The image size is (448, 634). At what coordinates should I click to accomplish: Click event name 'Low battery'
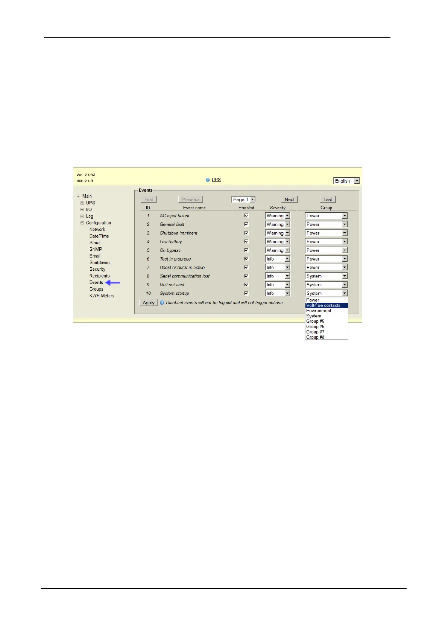tap(170, 242)
